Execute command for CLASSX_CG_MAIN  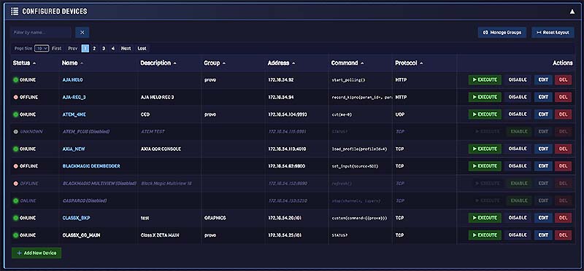click(485, 235)
